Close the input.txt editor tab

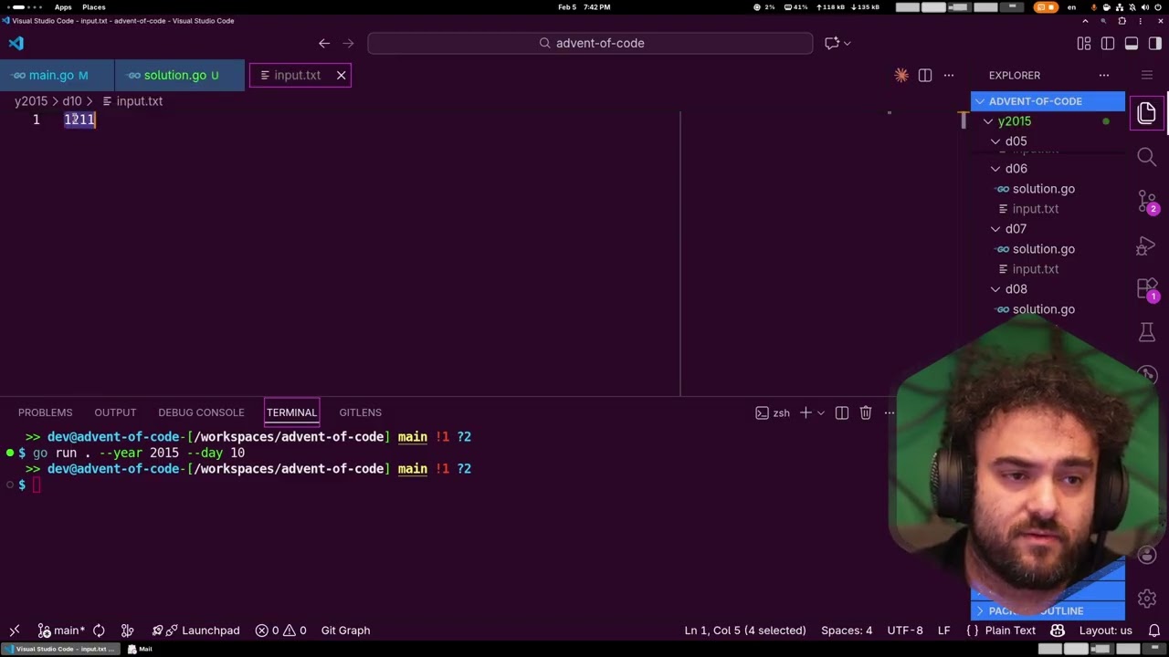(342, 76)
